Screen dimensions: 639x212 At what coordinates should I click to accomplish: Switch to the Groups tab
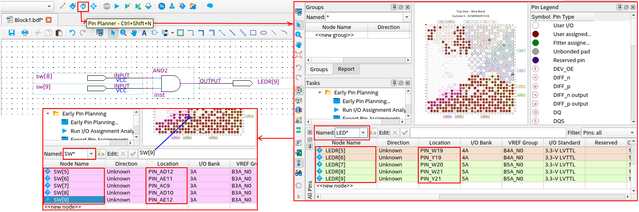tap(319, 69)
